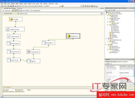Click the Group Forecasts aggregate component
The width and height of the screenshot is (135, 98).
coord(33,52)
